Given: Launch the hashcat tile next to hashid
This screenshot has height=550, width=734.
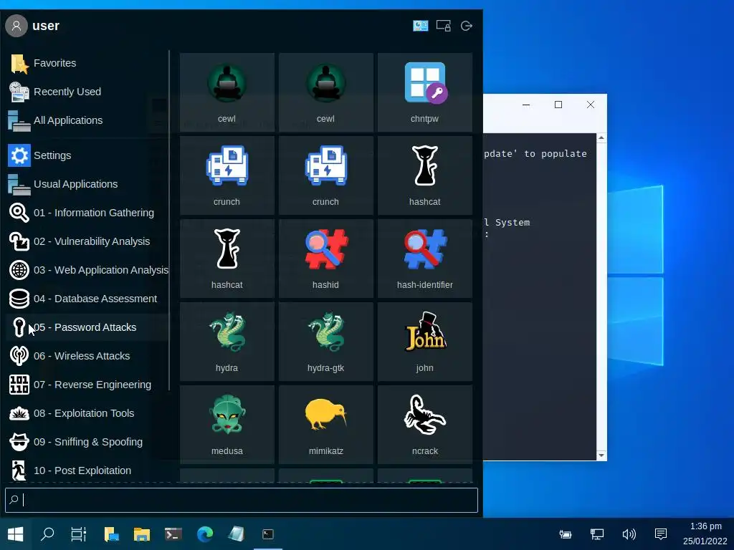Looking at the screenshot, I should [x=227, y=258].
